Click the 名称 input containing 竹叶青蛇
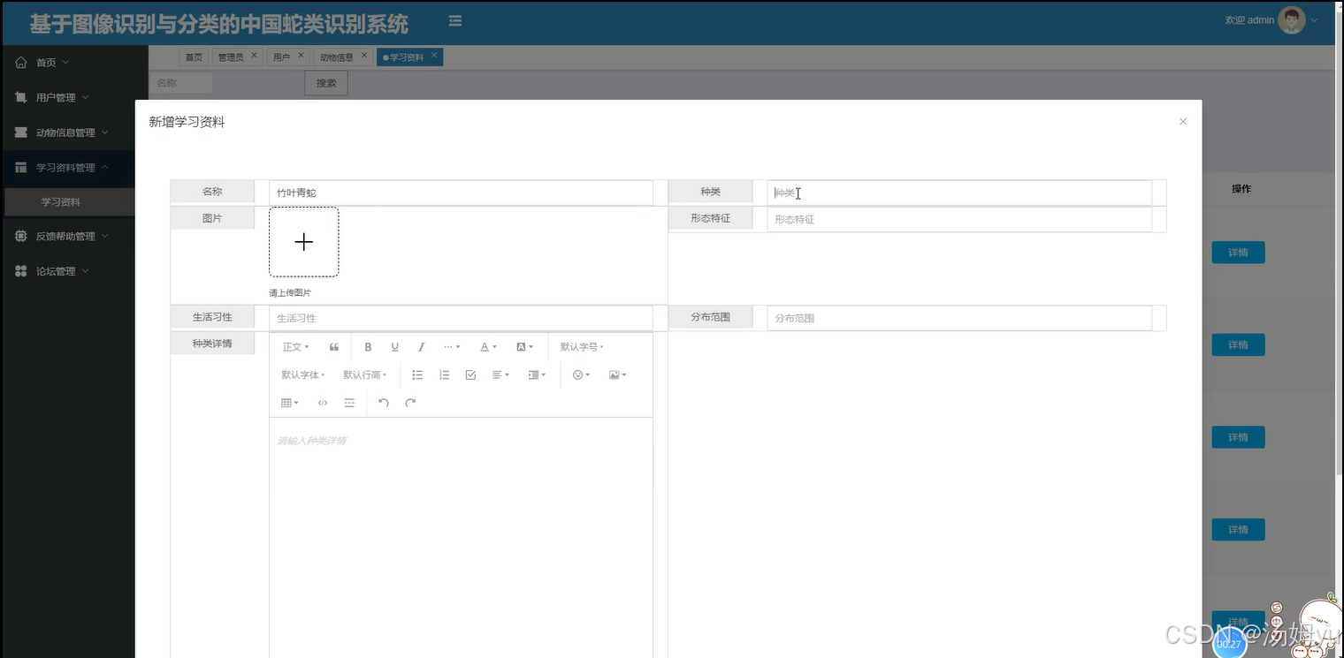Screen dimensions: 1344x658 click(x=461, y=193)
